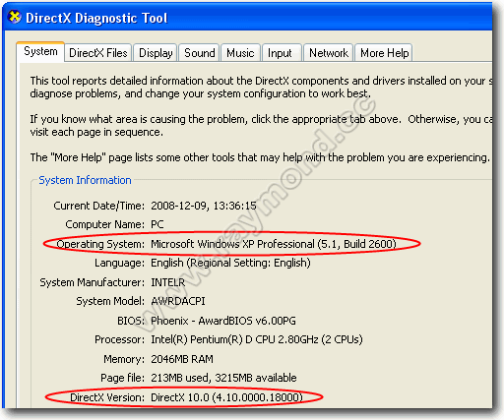This screenshot has height=420, width=504.
Task: Click the System Information group heading
Action: 85,180
